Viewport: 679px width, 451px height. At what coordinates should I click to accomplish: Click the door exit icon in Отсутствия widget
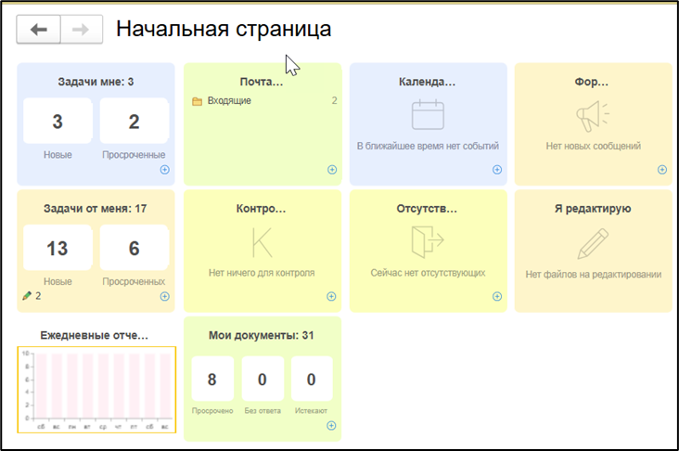(428, 242)
